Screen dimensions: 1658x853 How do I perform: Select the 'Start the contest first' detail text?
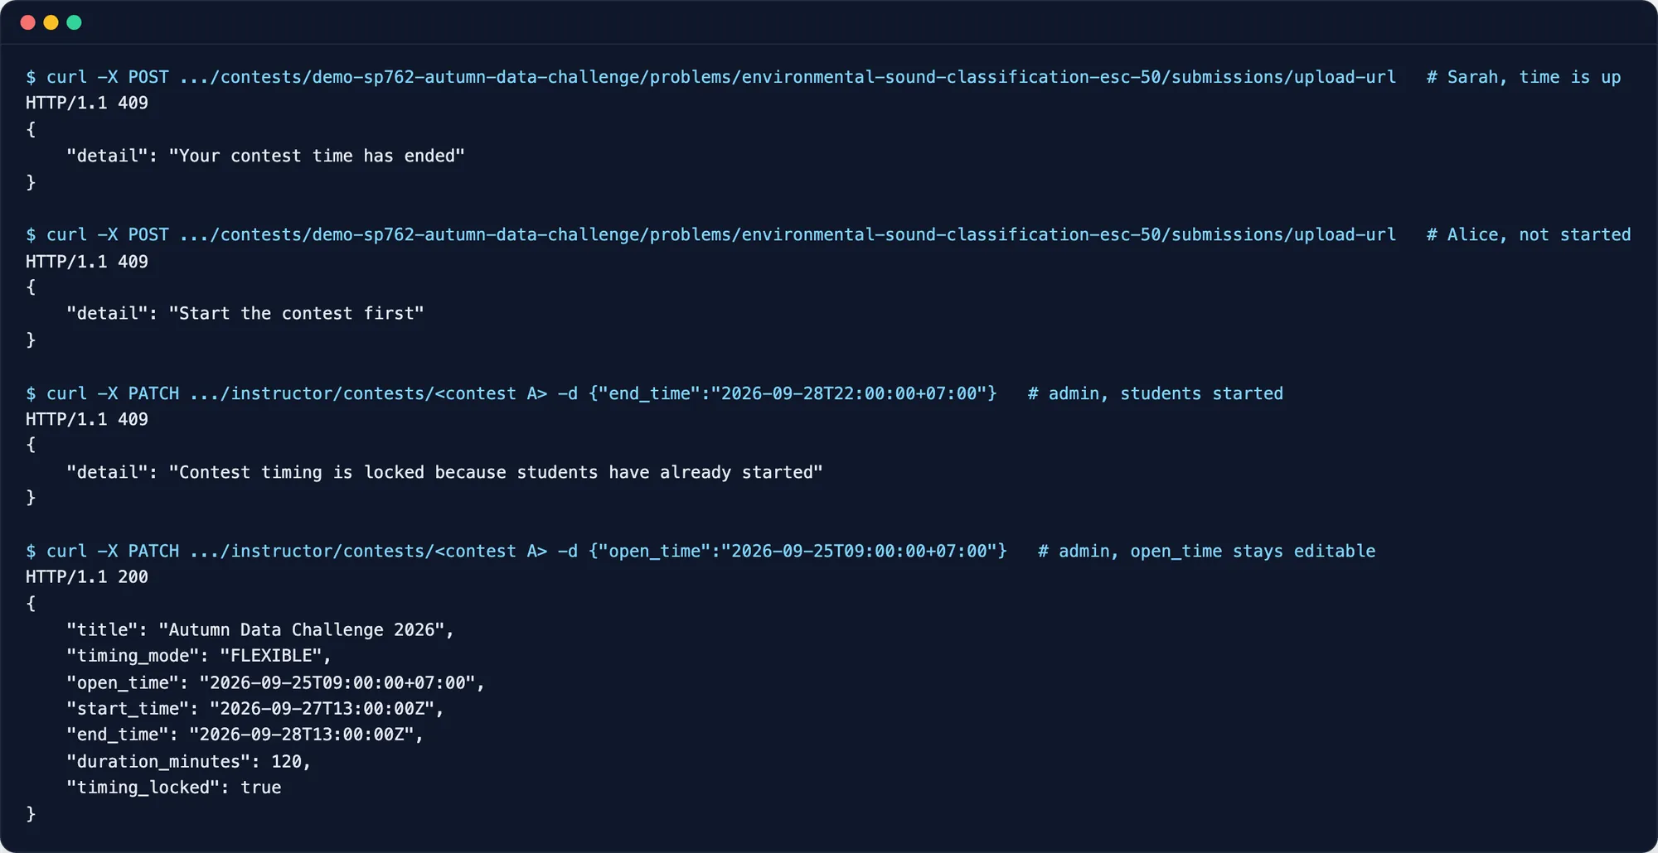(296, 314)
